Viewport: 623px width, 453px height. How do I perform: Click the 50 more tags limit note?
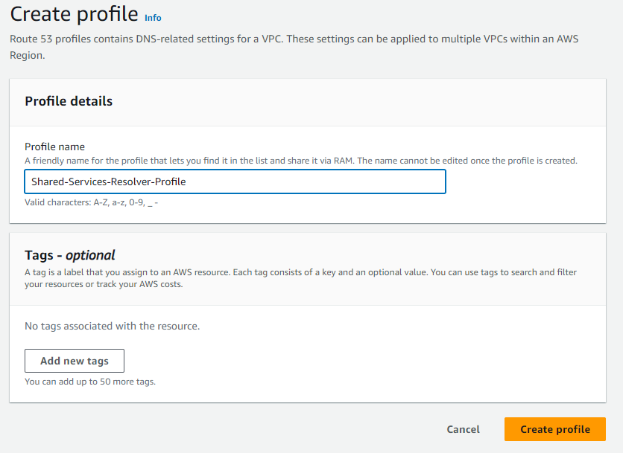89,382
